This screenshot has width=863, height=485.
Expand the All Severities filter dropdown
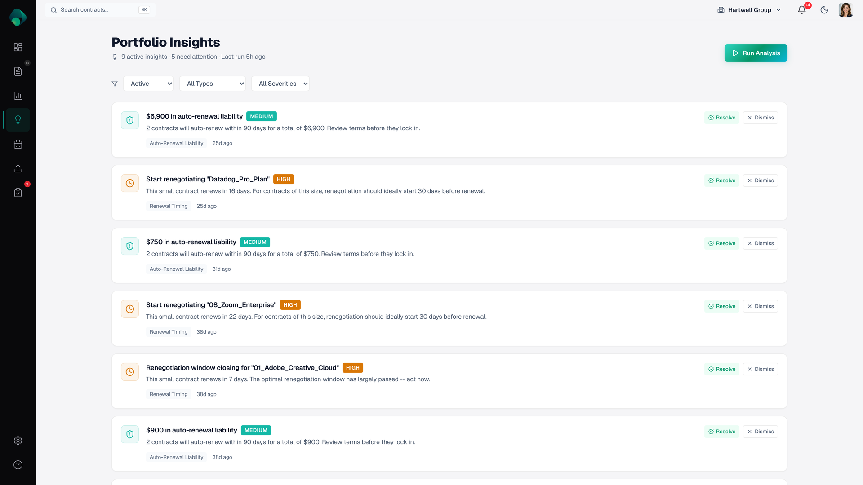[280, 84]
